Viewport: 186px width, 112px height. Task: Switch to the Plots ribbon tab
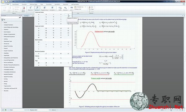coord(42,4)
